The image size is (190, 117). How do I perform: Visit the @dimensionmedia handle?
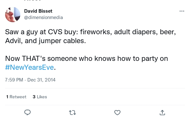coord(44,17)
